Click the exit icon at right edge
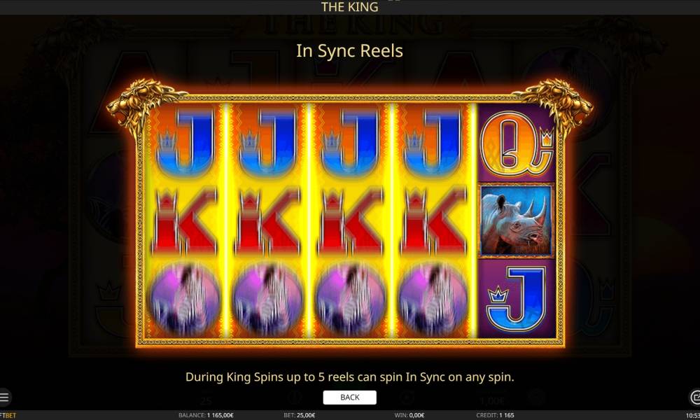 point(694,397)
